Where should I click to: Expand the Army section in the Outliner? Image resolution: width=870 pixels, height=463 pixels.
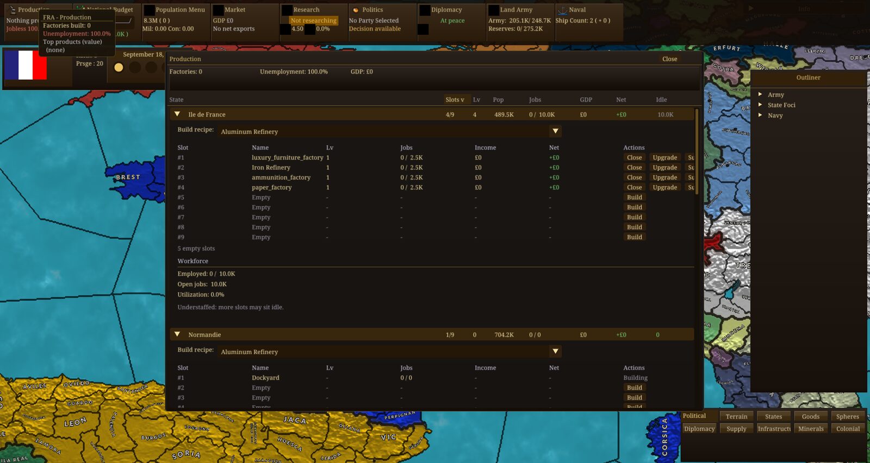(760, 94)
